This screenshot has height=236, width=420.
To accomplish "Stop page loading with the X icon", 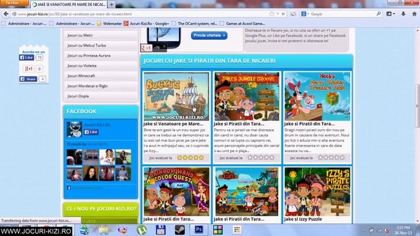I will pos(283,14).
